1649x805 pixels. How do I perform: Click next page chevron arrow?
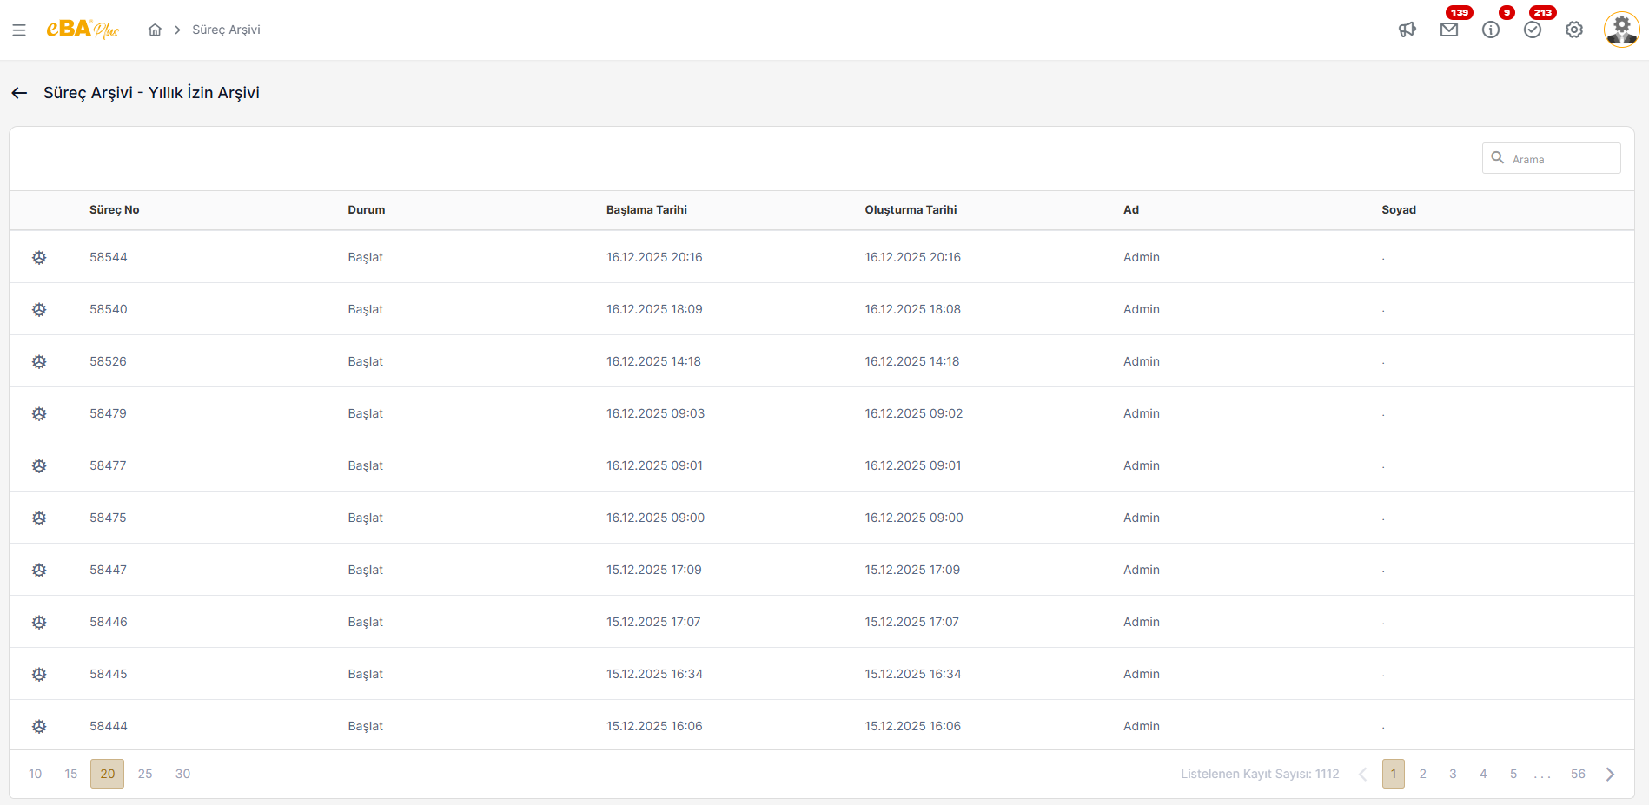click(x=1610, y=774)
